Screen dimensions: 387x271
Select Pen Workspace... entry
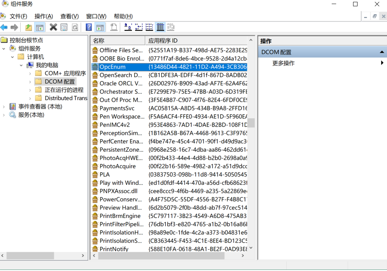coord(122,117)
